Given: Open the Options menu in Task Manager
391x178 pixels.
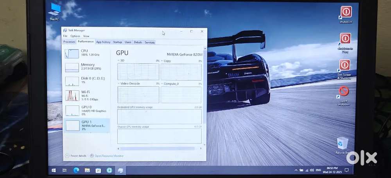Looking at the screenshot, I should coord(75,36).
